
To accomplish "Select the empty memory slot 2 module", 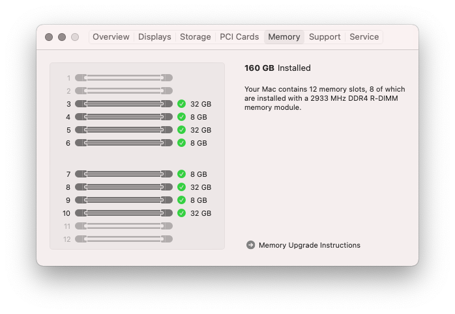I will [x=124, y=91].
